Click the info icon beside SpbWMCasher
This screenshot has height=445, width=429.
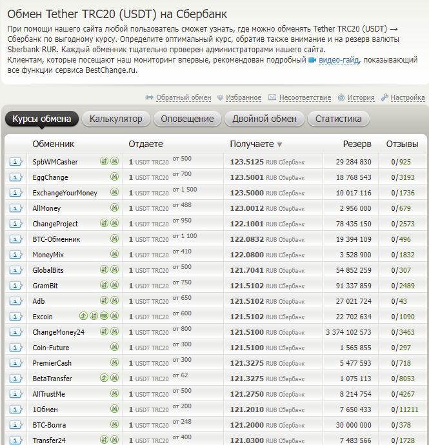[x=16, y=162]
